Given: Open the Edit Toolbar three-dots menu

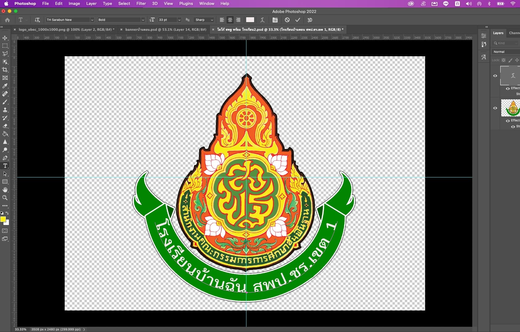Looking at the screenshot, I should click(x=5, y=206).
